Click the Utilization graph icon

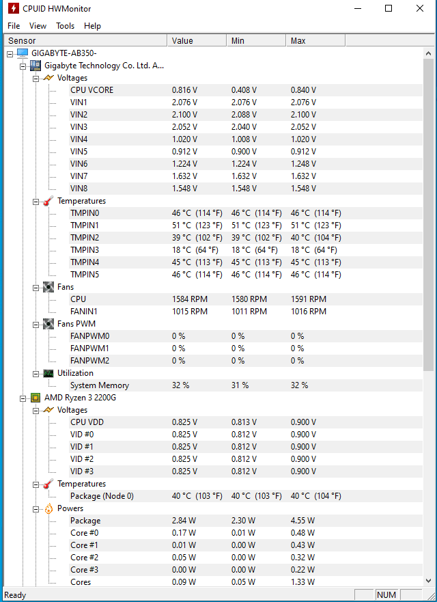pos(48,373)
